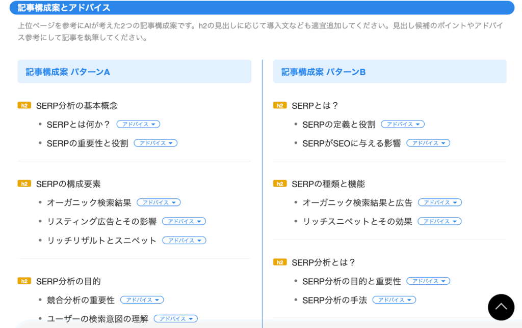This screenshot has width=522, height=328.
Task: Click the 記事構成案とアドバイス section banner
Action: (262, 8)
